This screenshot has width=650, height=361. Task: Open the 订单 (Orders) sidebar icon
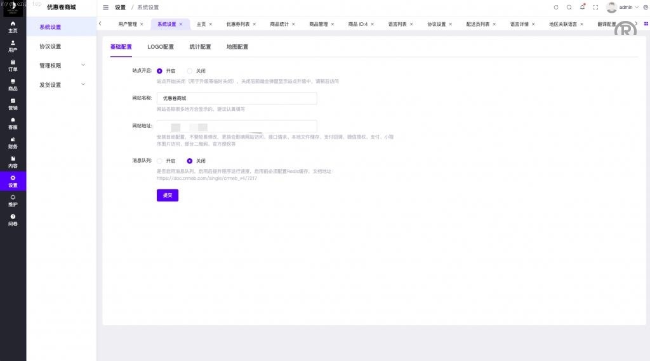13,65
